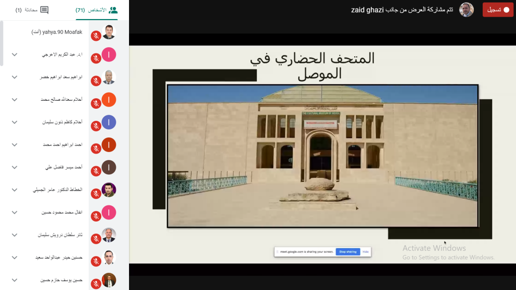Viewport: 516px width, 290px height.
Task: Click muted mic icon for yahya.90 Moafak
Action: click(96, 36)
